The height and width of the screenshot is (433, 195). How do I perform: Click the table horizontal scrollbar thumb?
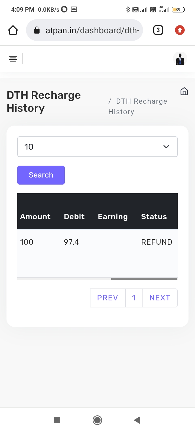(x=144, y=278)
